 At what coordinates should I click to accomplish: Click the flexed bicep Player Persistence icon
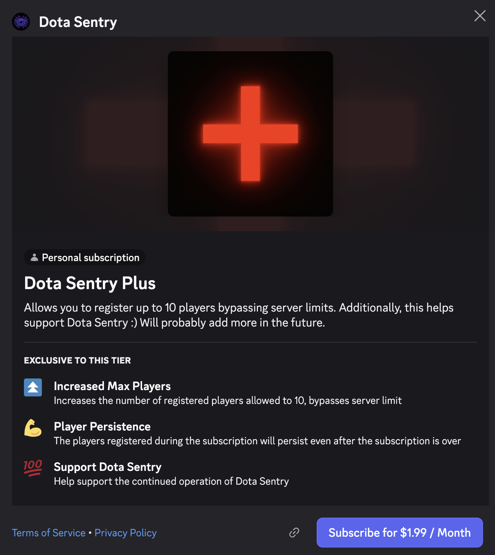pos(33,428)
